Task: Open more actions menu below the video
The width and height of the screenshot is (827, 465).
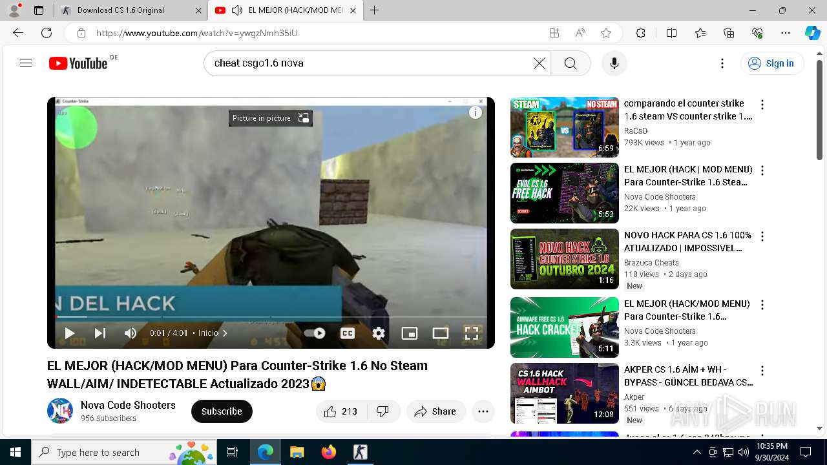Action: (x=483, y=411)
